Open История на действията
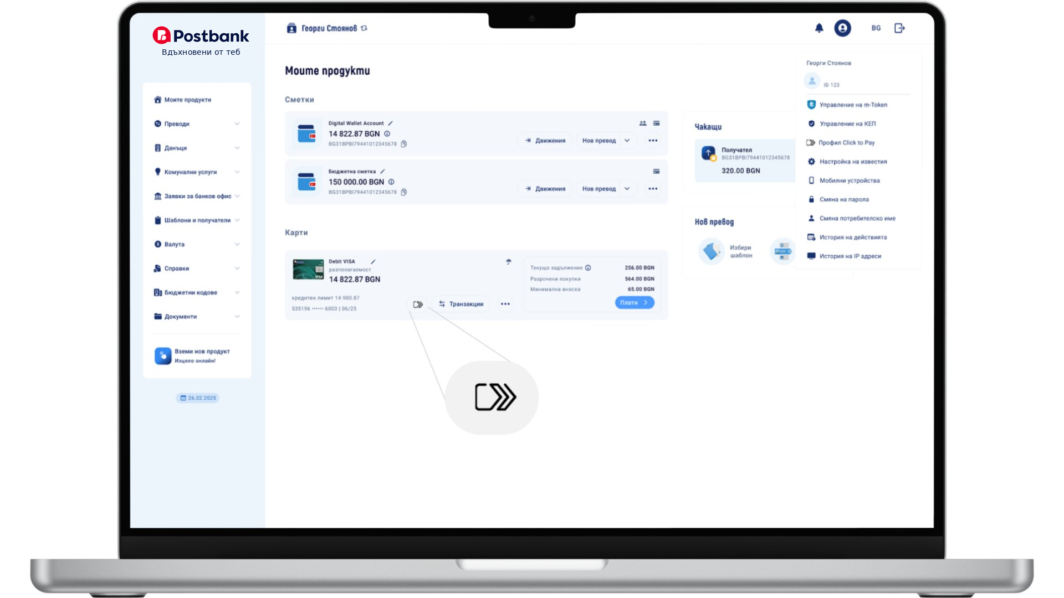 [x=847, y=238]
